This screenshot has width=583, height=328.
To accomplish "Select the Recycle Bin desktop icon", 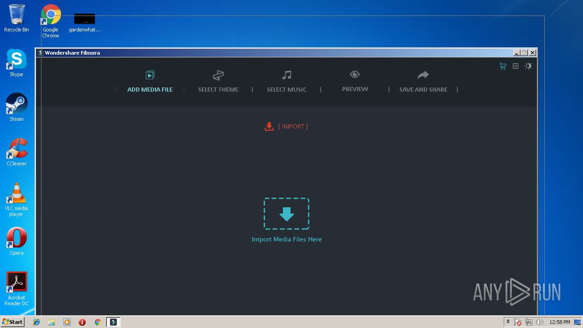I will point(16,18).
